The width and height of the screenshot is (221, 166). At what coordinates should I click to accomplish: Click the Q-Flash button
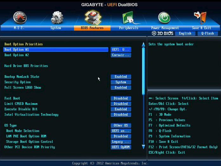click(208, 33)
